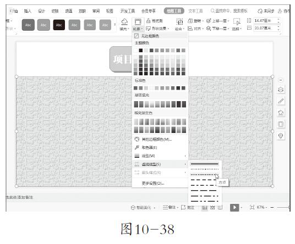The height and width of the screenshot is (244, 295).
Task: Select the Format Painter (格式刷) icon
Action: [x=148, y=20]
